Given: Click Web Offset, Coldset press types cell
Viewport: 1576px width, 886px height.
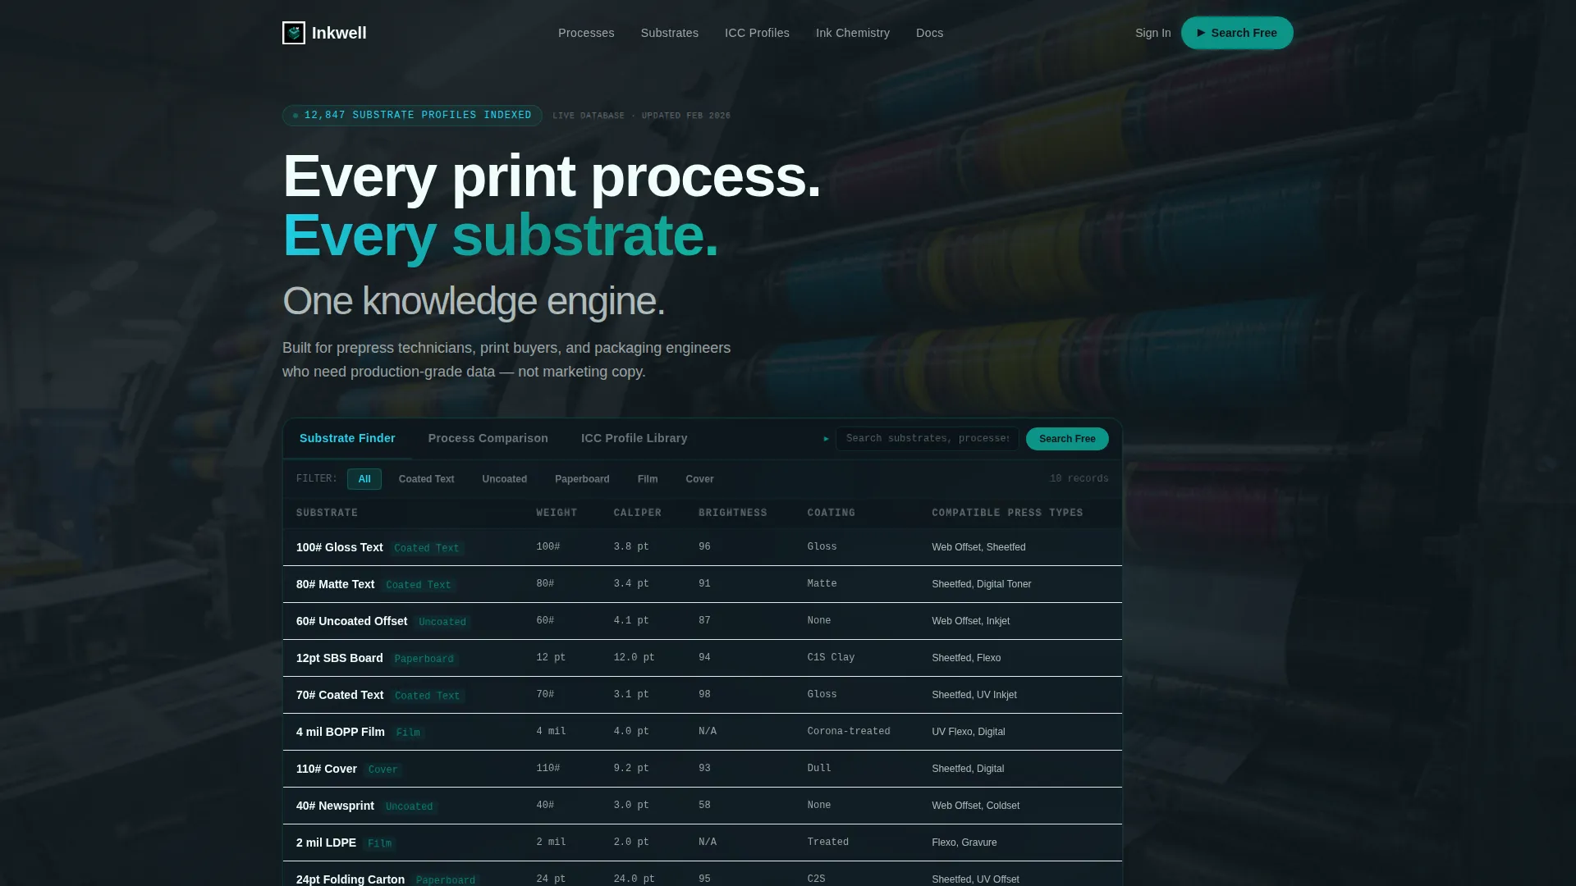Looking at the screenshot, I should tap(975, 806).
